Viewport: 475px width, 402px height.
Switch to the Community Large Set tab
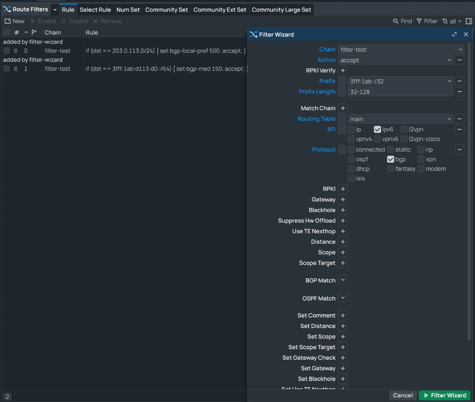pos(281,9)
